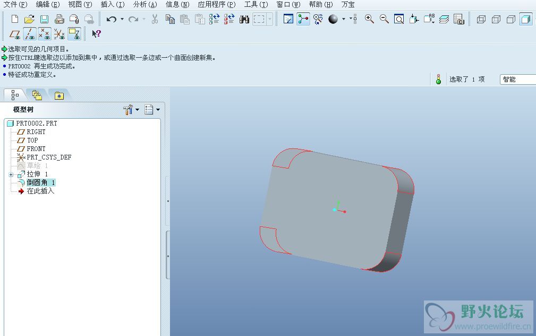Expand the Appearance Gallery dropdown arrow
Image resolution: width=536 pixels, height=336 pixels.
344,19
